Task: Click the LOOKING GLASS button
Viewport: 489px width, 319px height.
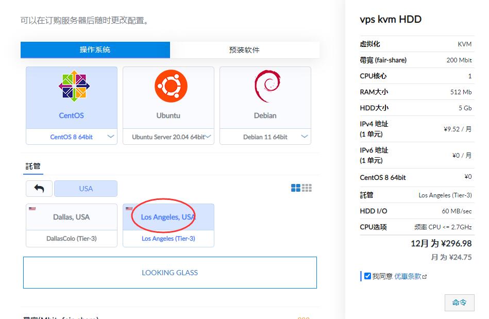Action: (170, 273)
